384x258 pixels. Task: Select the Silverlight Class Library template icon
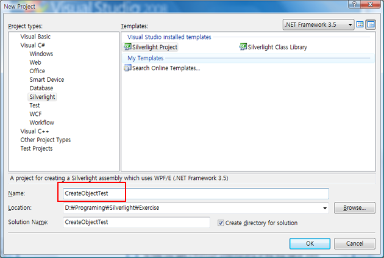coord(243,47)
